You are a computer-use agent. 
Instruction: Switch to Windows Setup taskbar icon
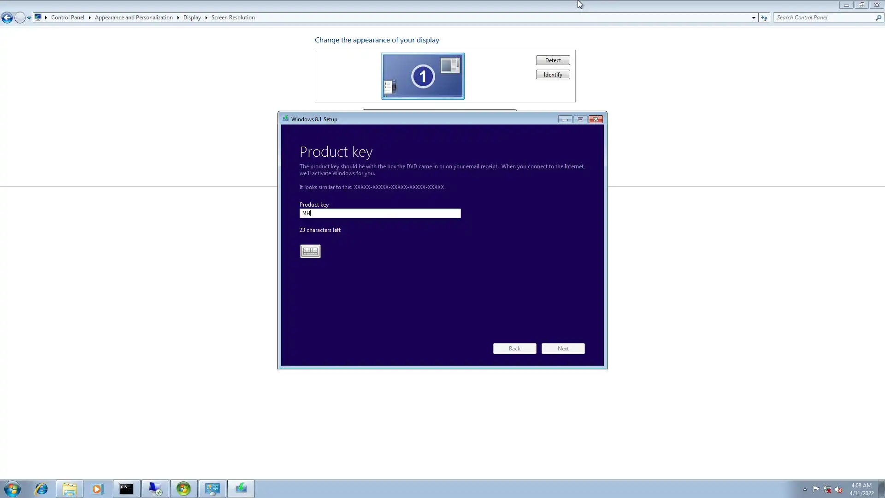pyautogui.click(x=241, y=489)
